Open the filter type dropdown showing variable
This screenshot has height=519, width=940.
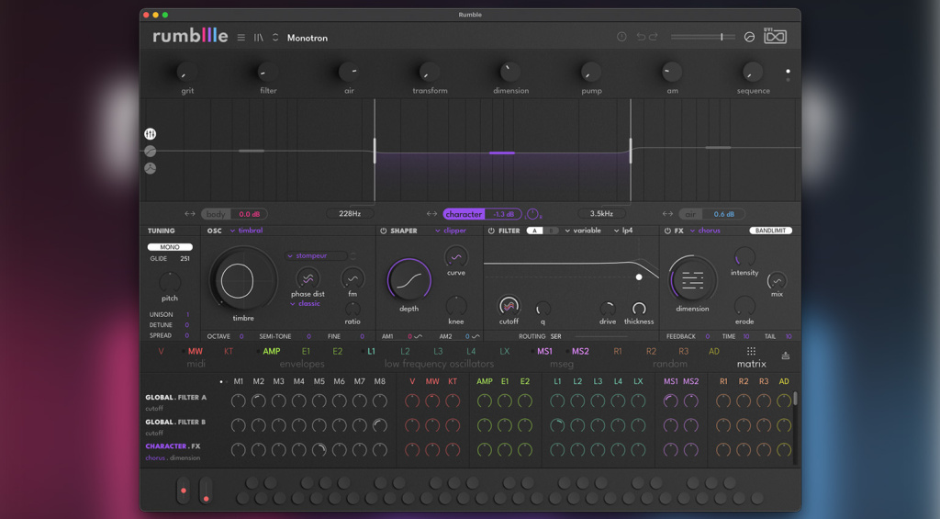[583, 231]
